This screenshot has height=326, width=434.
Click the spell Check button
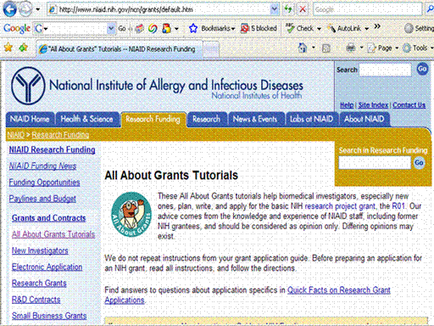coord(300,28)
